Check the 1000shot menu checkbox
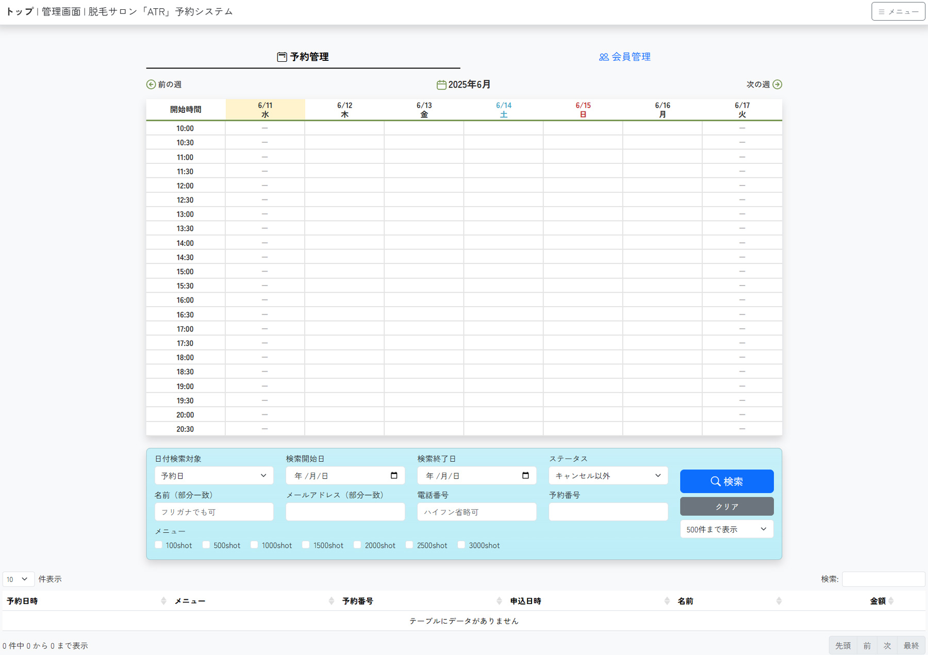This screenshot has height=655, width=928. pyautogui.click(x=254, y=545)
